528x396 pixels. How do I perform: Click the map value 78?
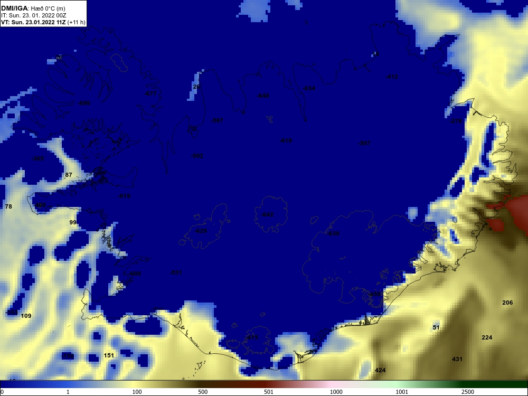click(x=8, y=206)
